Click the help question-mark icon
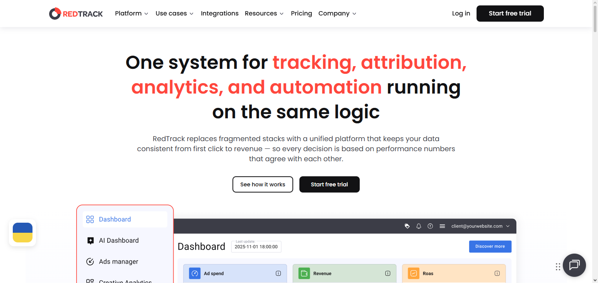Image resolution: width=598 pixels, height=283 pixels. click(x=430, y=226)
